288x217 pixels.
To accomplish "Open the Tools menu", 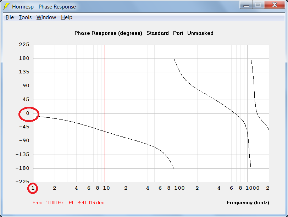I will (x=25, y=17).
